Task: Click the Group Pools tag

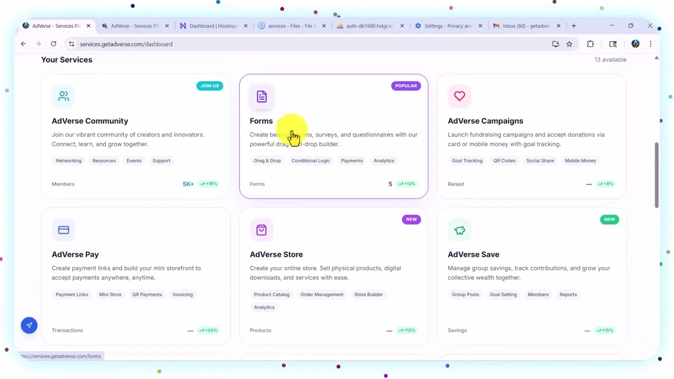Action: pos(465,294)
